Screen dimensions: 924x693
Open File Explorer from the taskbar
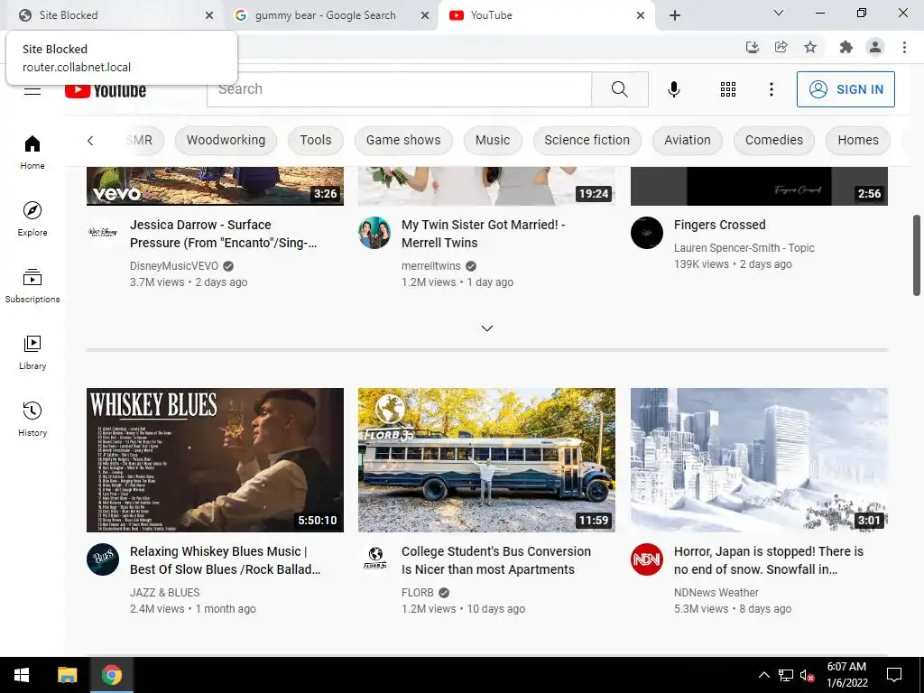[x=67, y=675]
